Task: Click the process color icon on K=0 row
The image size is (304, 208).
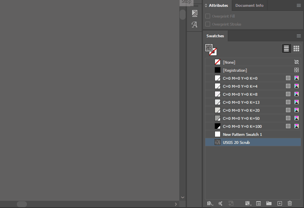Action: point(288,78)
